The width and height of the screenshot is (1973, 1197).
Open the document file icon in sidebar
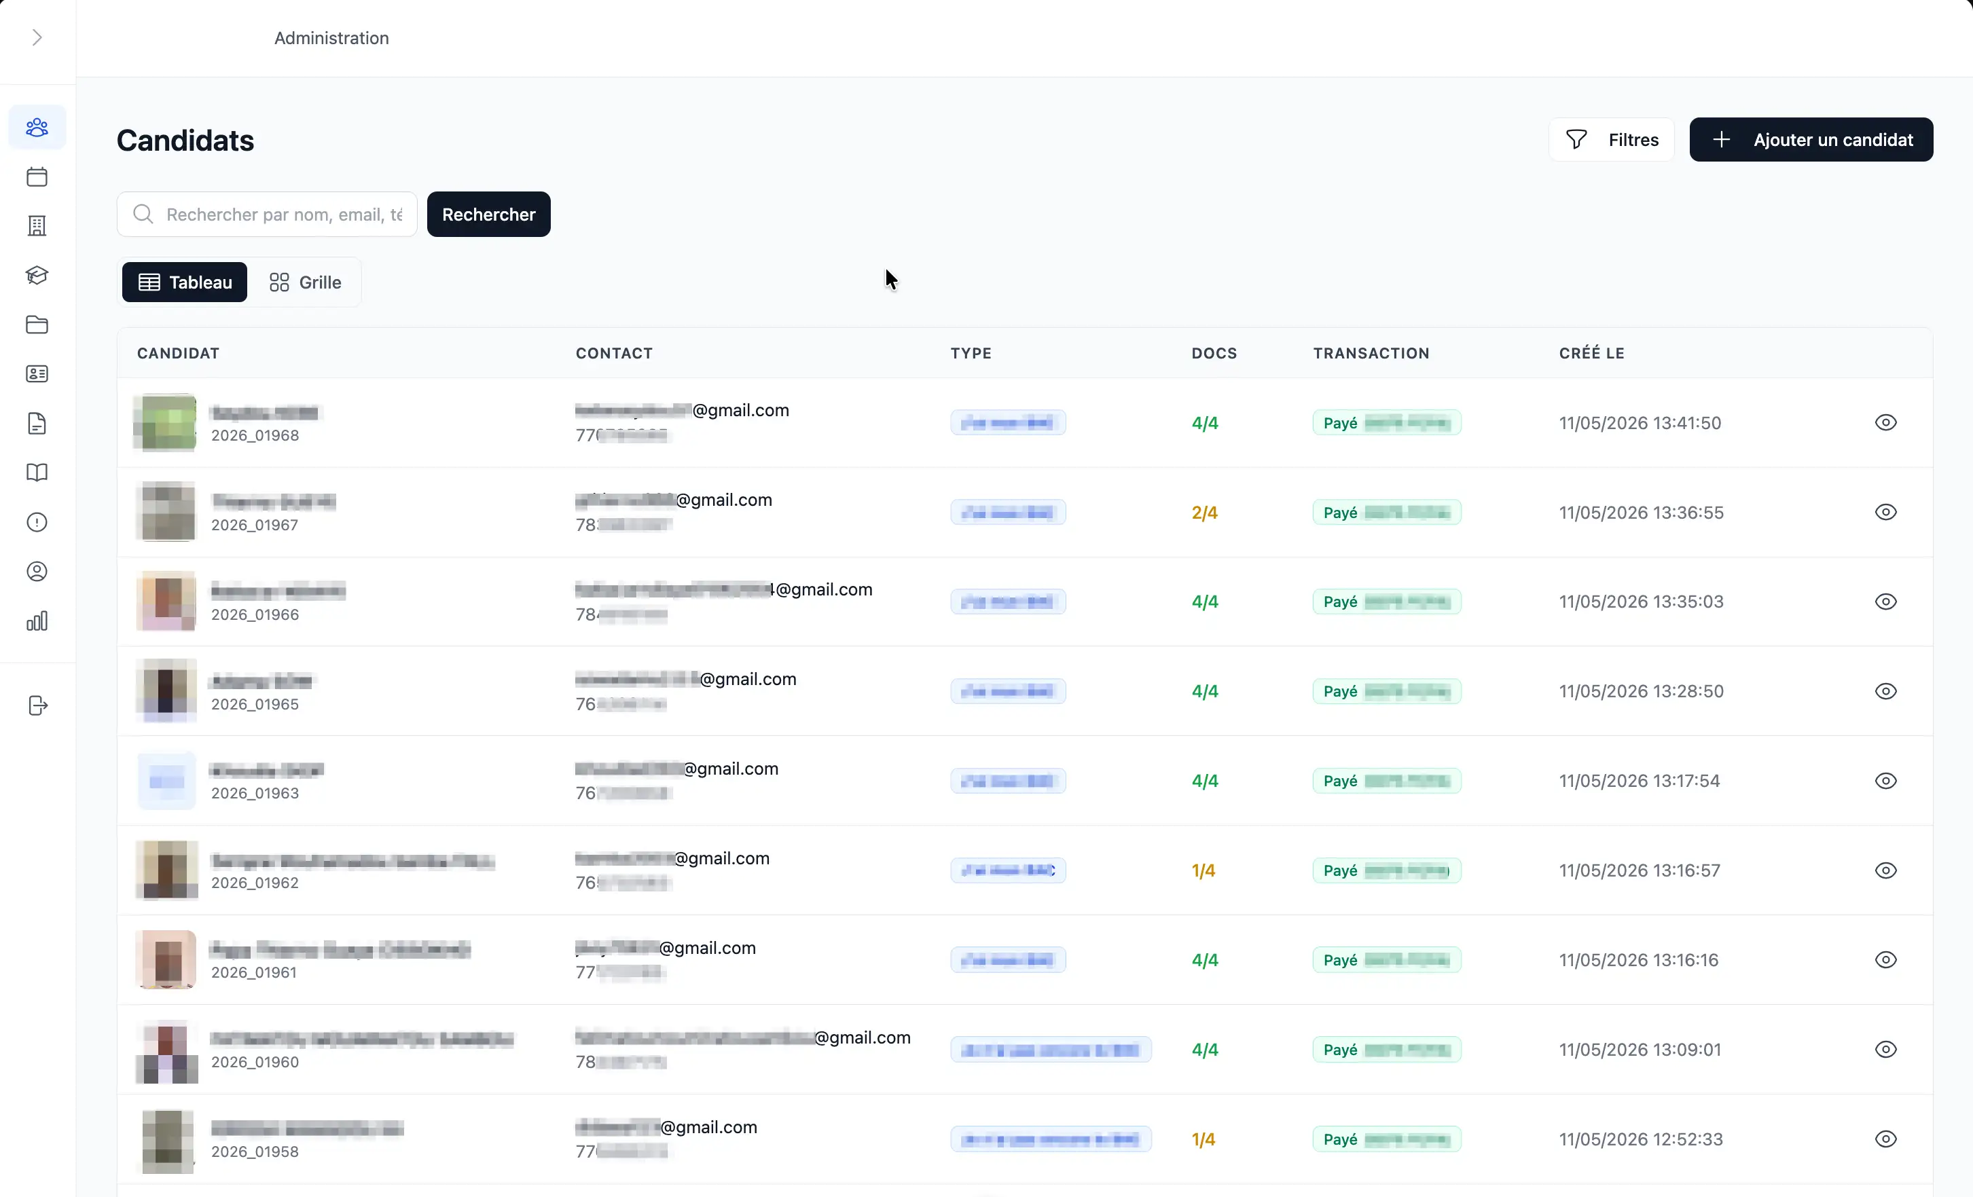pyautogui.click(x=37, y=424)
